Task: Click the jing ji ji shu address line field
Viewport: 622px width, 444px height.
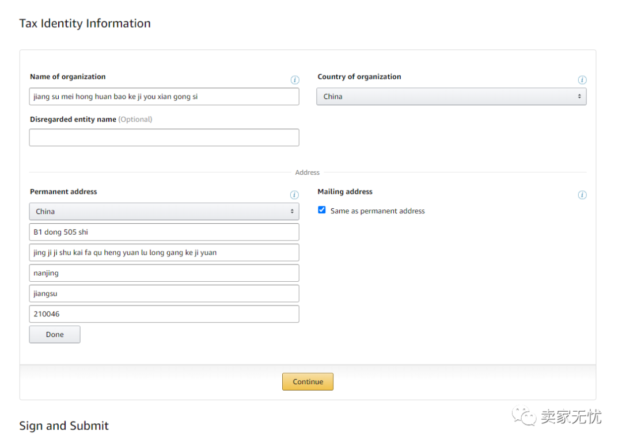Action: tap(164, 252)
